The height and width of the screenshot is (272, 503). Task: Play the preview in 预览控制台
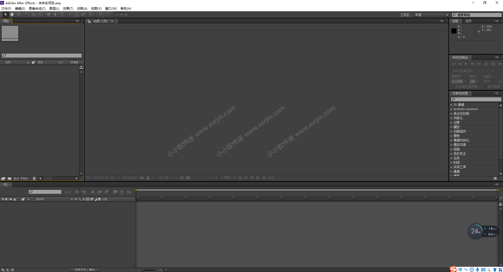(466, 64)
